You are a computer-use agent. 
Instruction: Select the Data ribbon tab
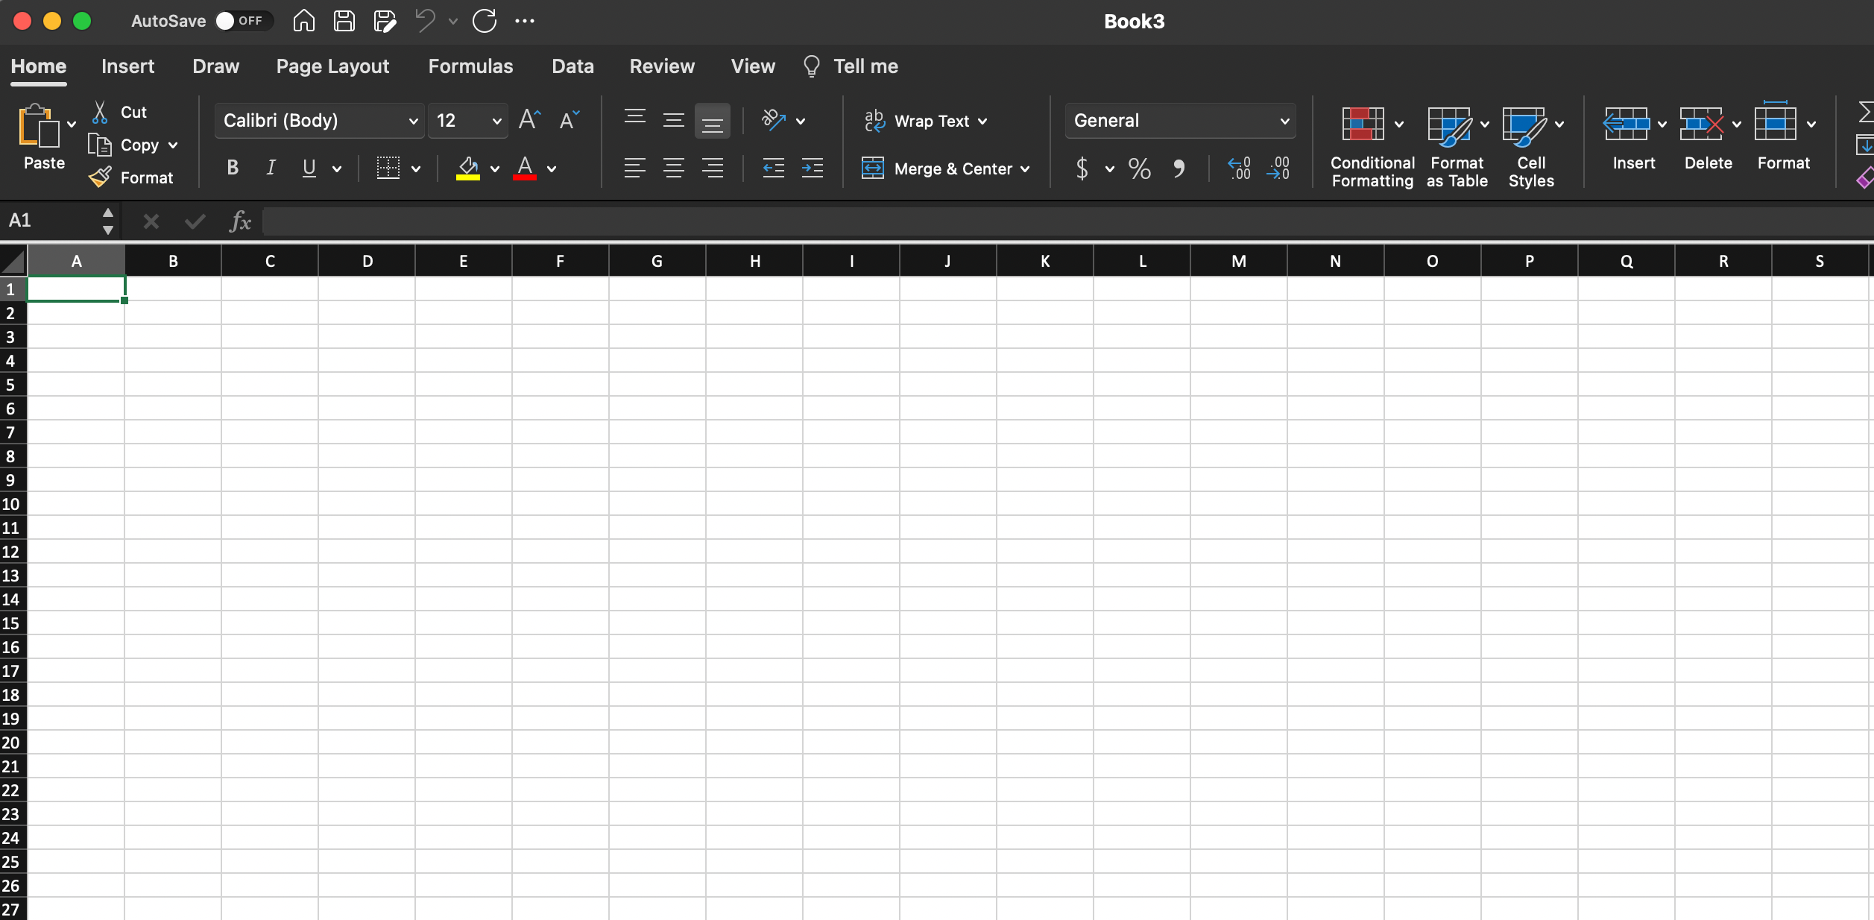[572, 66]
